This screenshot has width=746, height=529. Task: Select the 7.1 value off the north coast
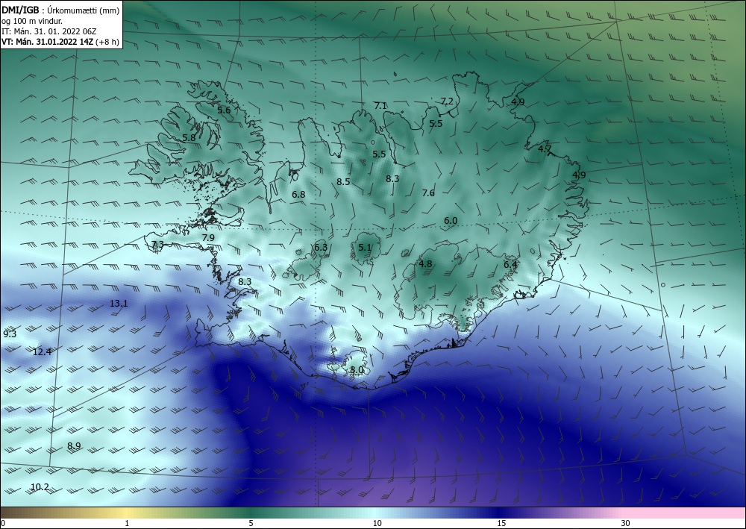click(x=380, y=106)
